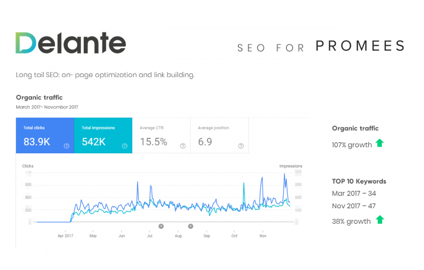Click the PROMEES heading text
424x270 pixels.
pyautogui.click(x=360, y=45)
